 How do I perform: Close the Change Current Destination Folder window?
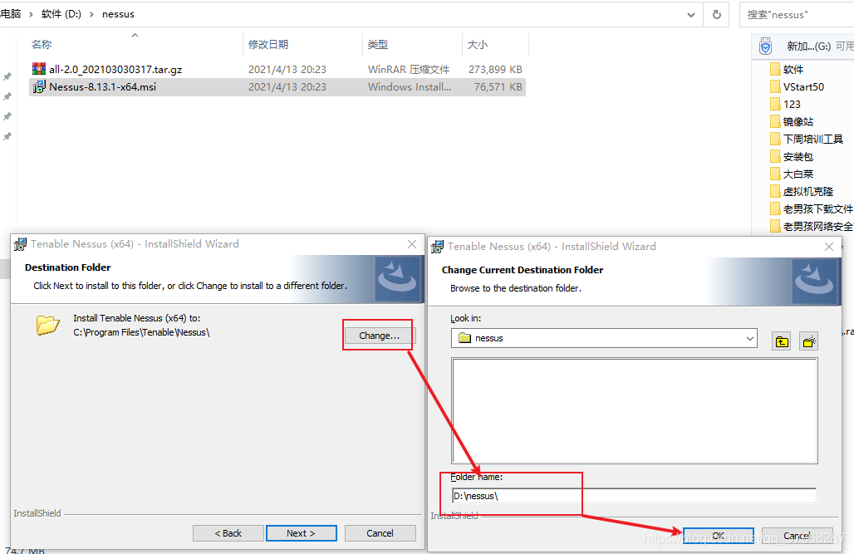point(829,247)
